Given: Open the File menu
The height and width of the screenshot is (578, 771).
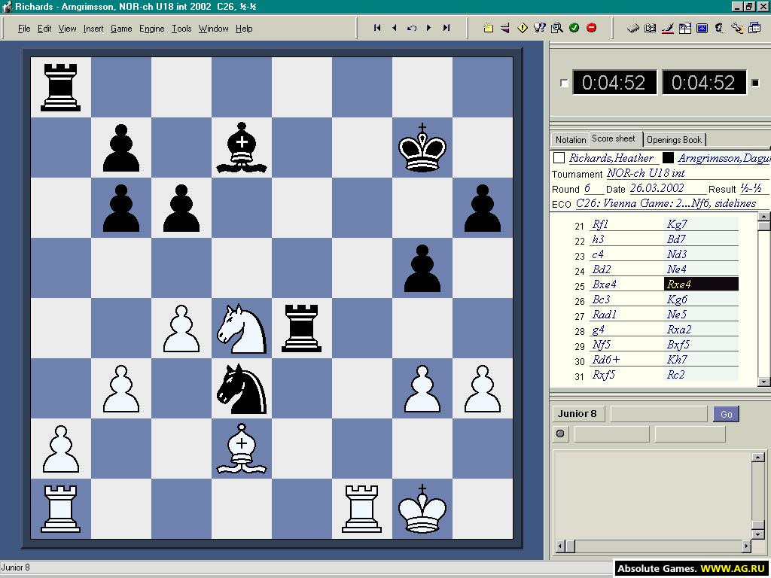Looking at the screenshot, I should pyautogui.click(x=24, y=29).
